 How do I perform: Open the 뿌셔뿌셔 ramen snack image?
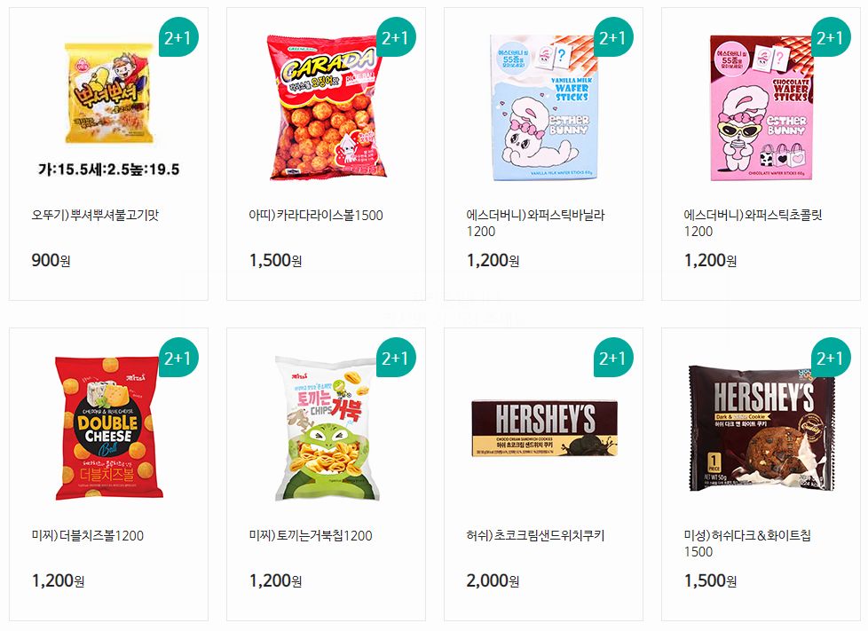pos(109,93)
